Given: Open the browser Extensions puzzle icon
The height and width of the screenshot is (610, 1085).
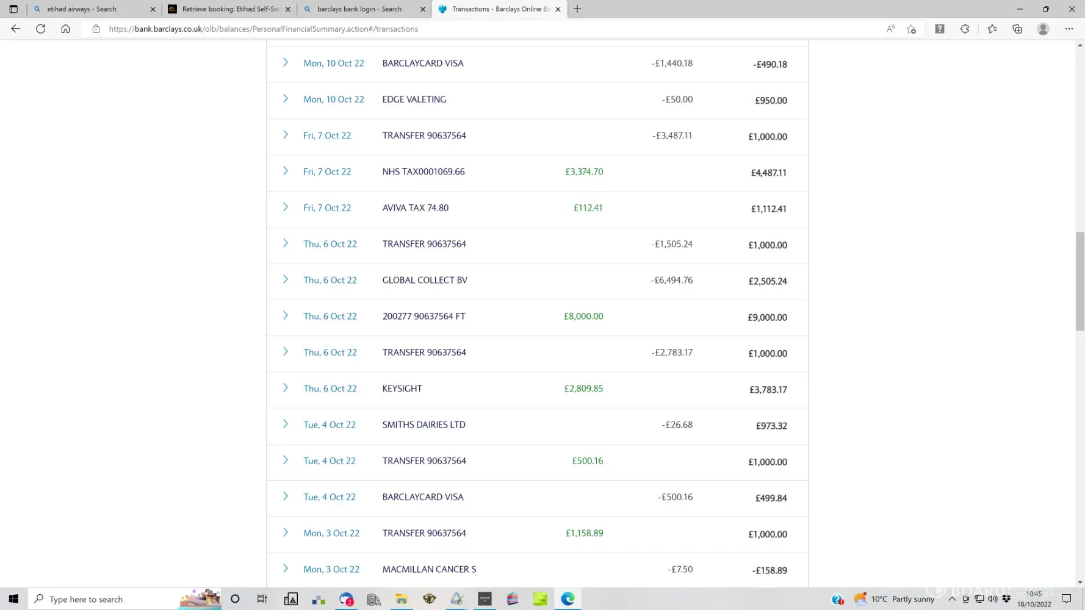Looking at the screenshot, I should tap(965, 29).
